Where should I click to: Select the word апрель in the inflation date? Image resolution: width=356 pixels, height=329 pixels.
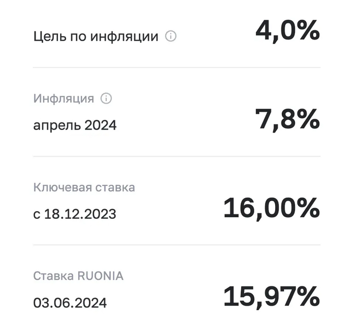coord(55,125)
